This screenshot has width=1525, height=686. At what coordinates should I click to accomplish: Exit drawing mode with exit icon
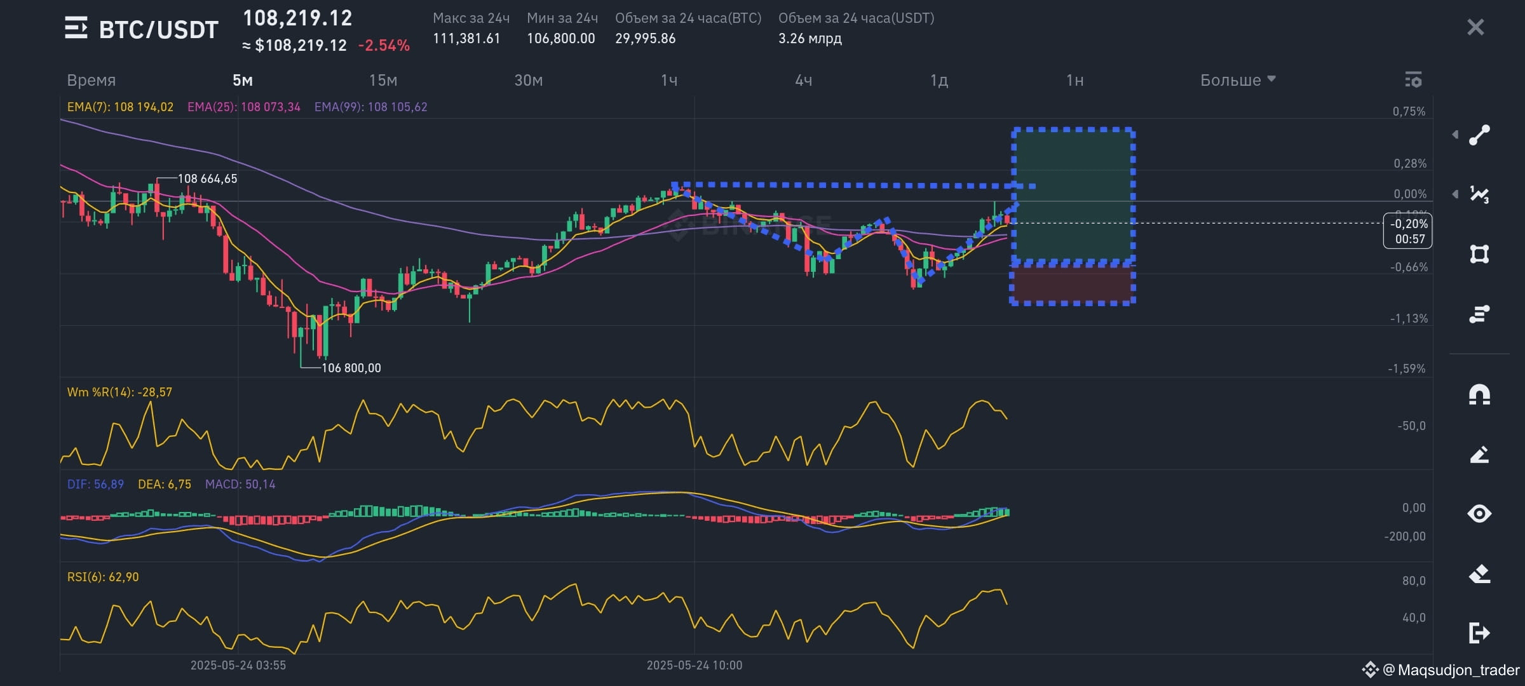[1479, 633]
